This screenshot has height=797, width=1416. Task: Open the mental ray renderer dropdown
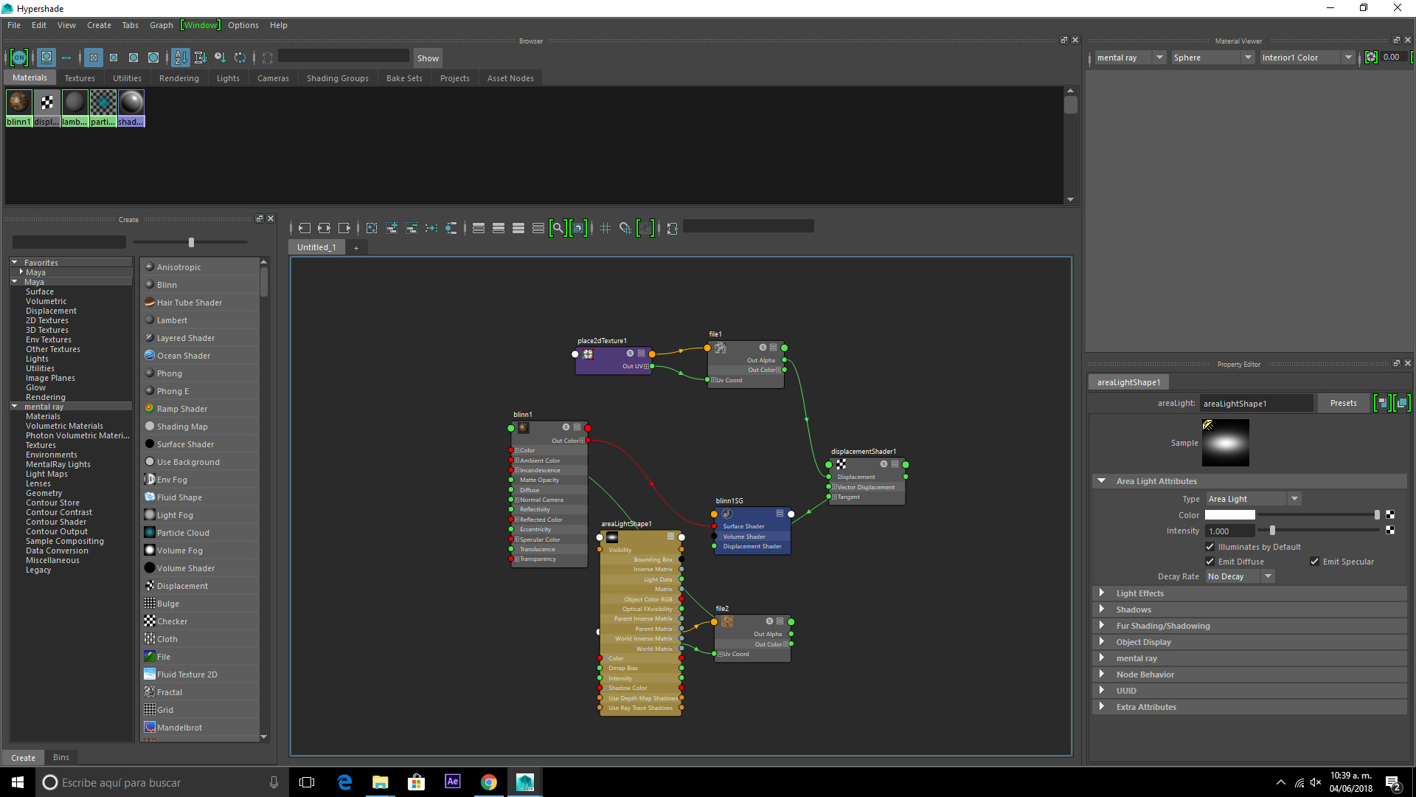click(x=1129, y=58)
